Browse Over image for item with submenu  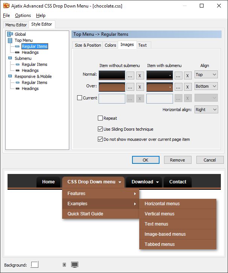coord(178,87)
